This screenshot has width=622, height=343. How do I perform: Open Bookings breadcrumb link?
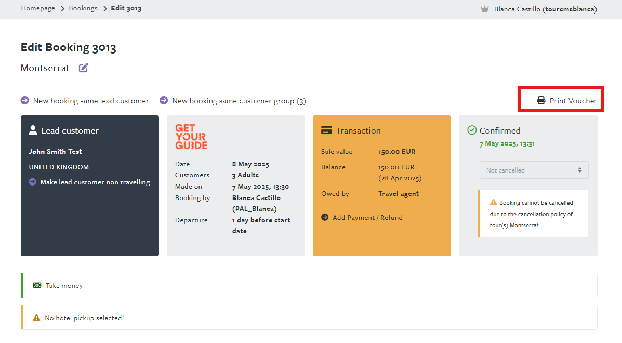83,8
